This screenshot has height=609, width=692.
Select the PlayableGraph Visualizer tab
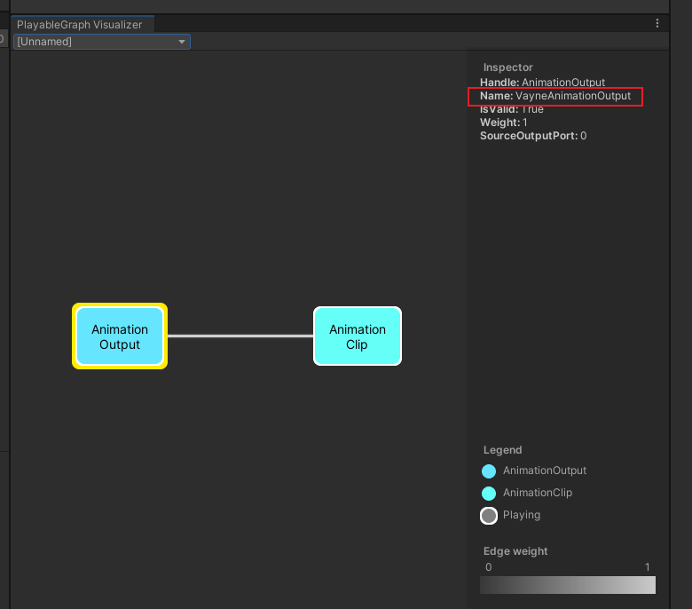click(x=80, y=25)
